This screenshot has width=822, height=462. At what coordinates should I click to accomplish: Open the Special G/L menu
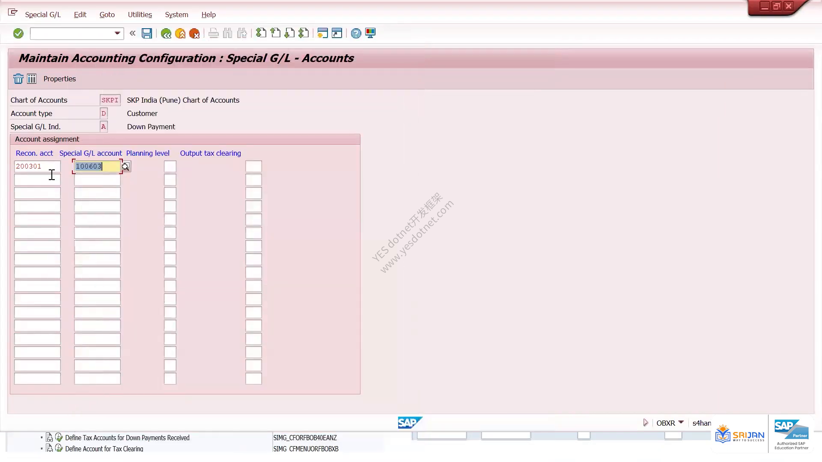tap(43, 15)
